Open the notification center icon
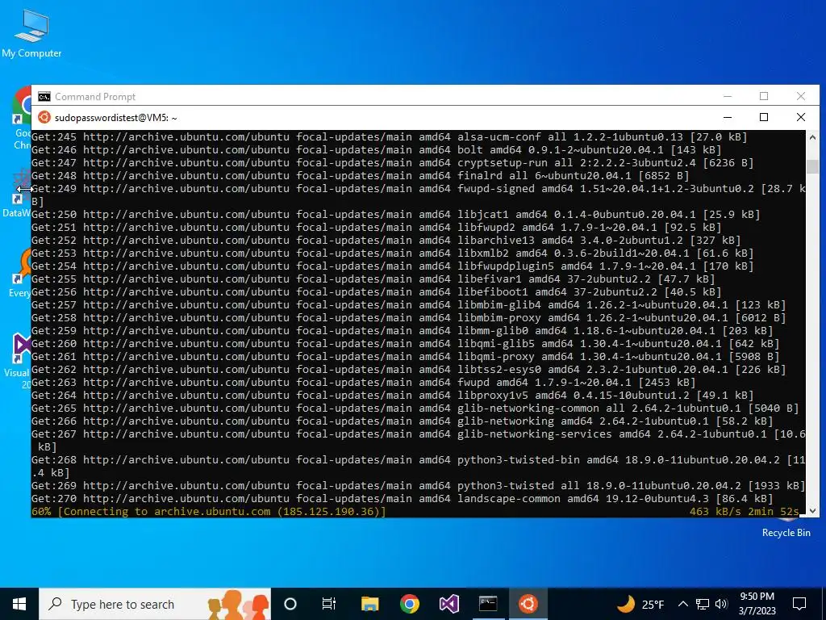 (799, 604)
